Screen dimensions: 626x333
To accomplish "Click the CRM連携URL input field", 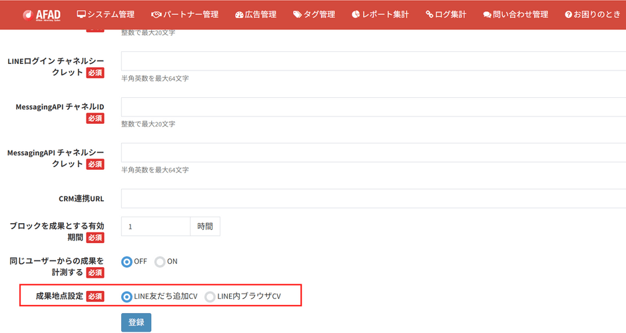I will (374, 198).
